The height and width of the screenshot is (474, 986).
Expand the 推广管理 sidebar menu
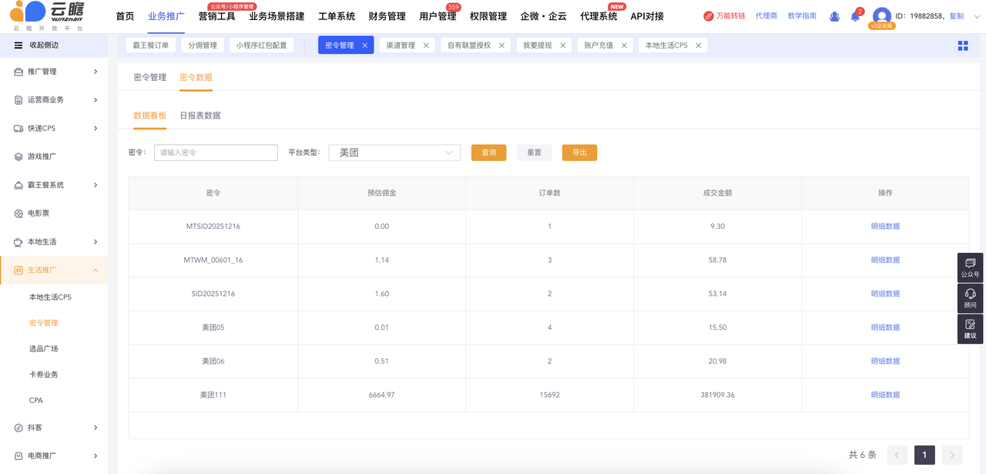[x=54, y=72]
